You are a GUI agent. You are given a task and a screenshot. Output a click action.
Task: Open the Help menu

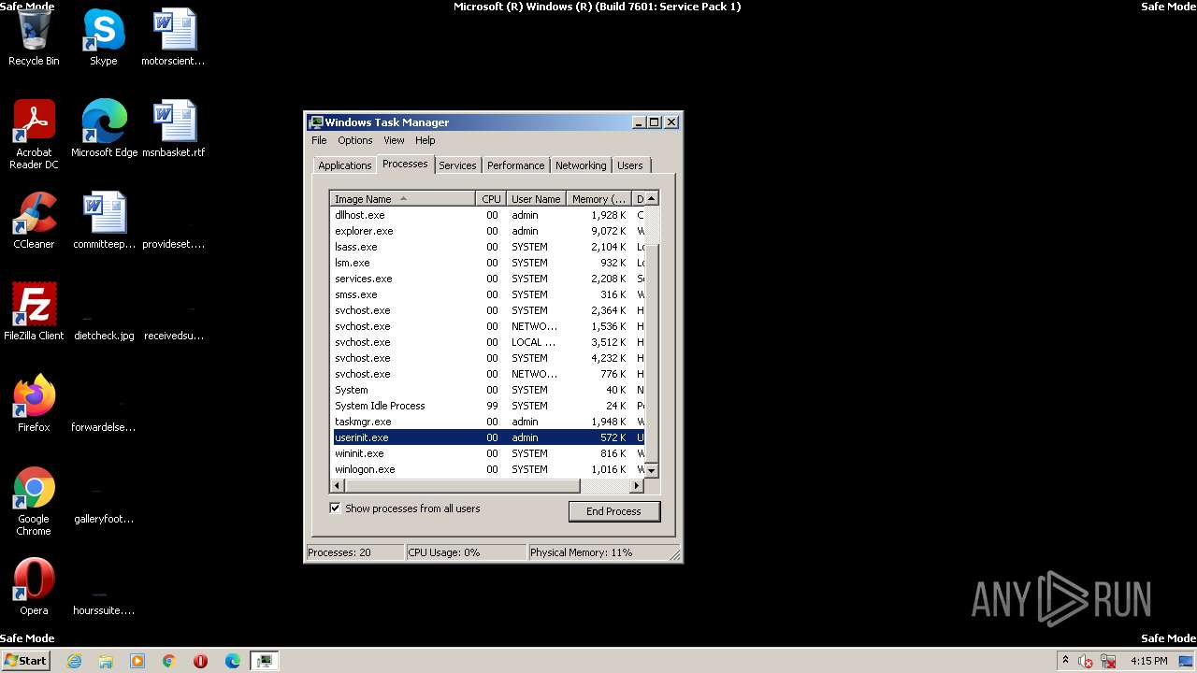(x=425, y=140)
